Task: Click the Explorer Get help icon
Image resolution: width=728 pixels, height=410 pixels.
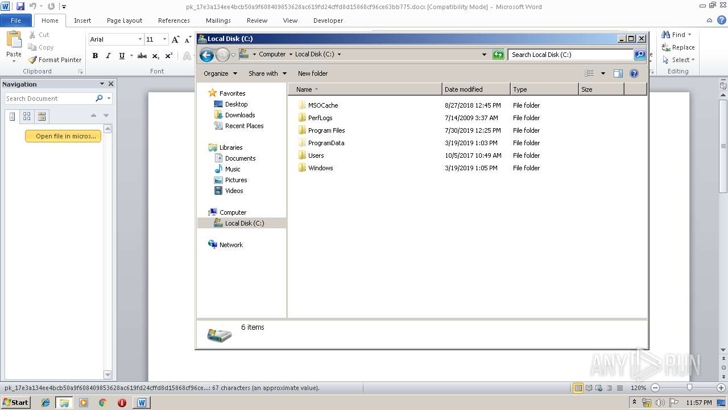Action: 634,73
